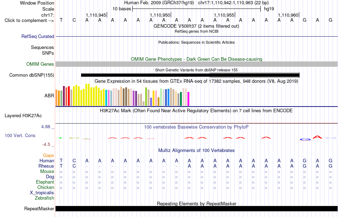Select the Human row label in Multiz
338x217 pixels.
point(47,161)
